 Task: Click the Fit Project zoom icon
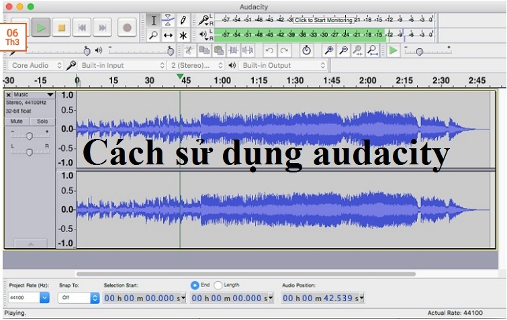click(x=373, y=50)
